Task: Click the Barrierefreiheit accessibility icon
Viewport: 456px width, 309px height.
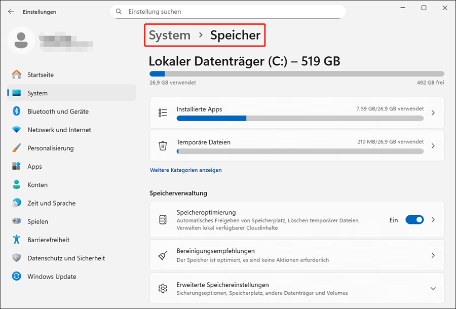Action: (x=17, y=240)
